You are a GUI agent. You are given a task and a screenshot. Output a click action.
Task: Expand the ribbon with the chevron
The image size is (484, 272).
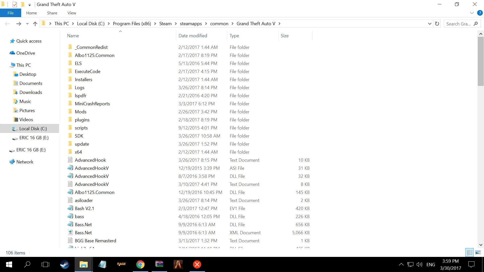pos(472,13)
